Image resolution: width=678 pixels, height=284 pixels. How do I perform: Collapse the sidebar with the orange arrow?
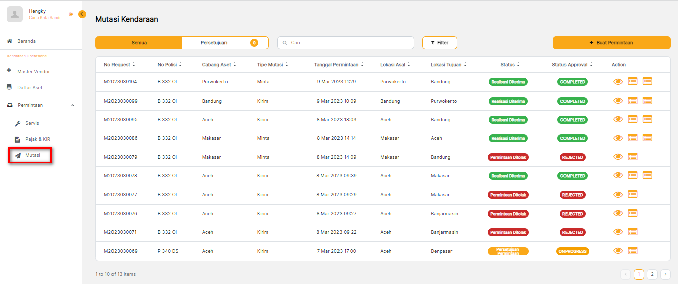[82, 14]
